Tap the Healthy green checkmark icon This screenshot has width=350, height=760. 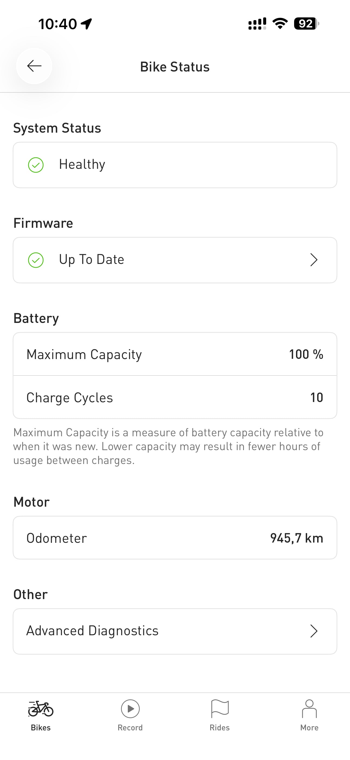tap(36, 165)
